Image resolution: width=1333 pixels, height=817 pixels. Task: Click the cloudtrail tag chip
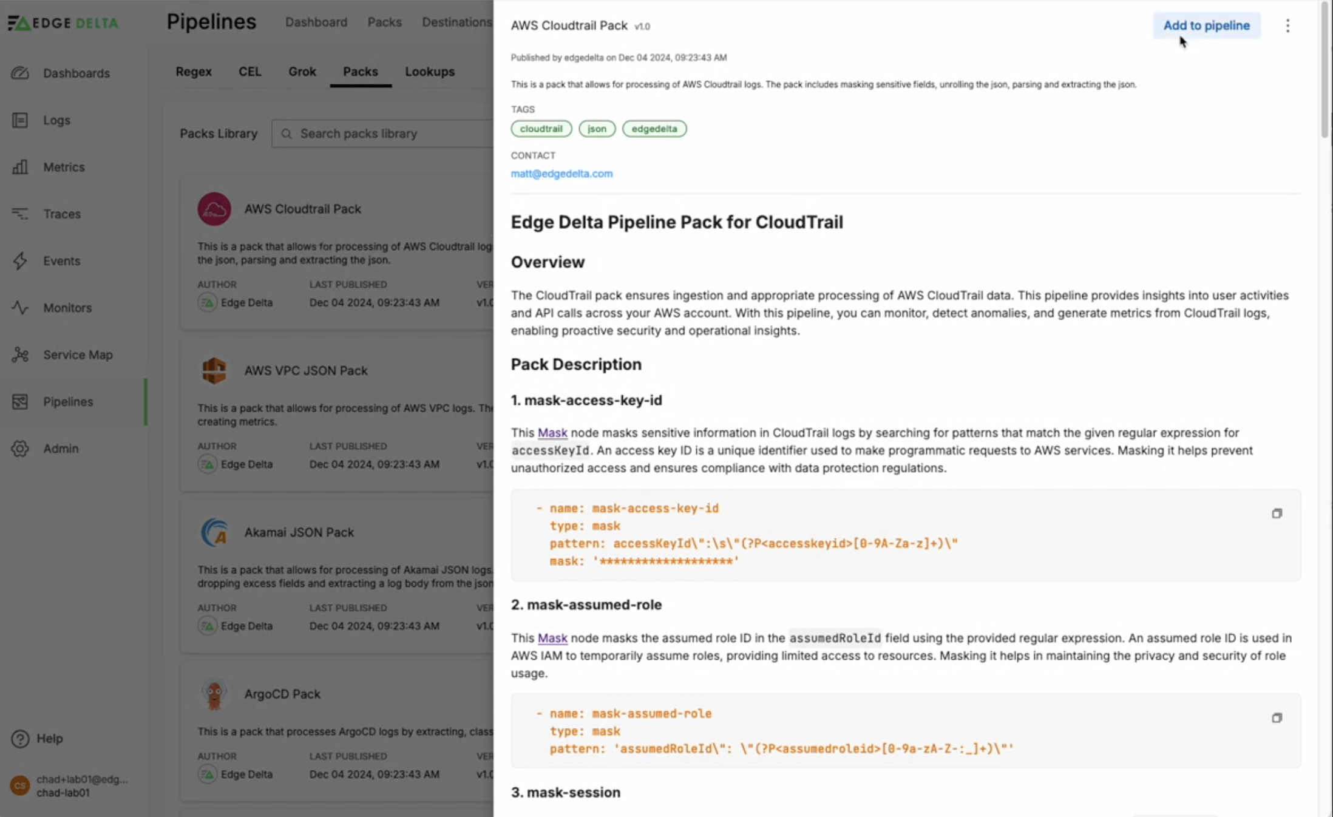[541, 129]
